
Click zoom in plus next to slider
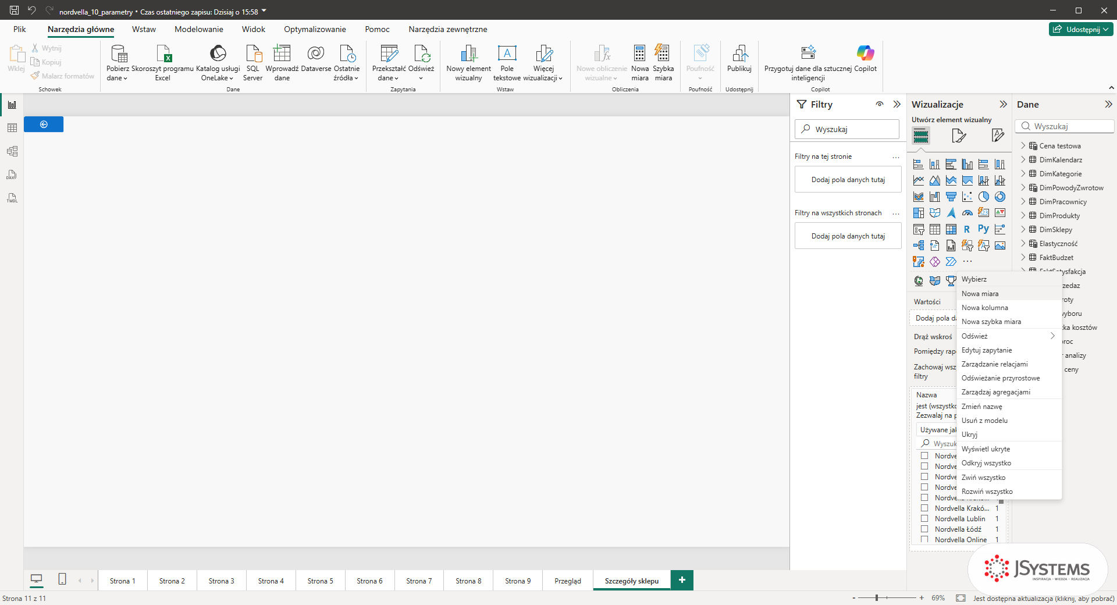pos(922,597)
